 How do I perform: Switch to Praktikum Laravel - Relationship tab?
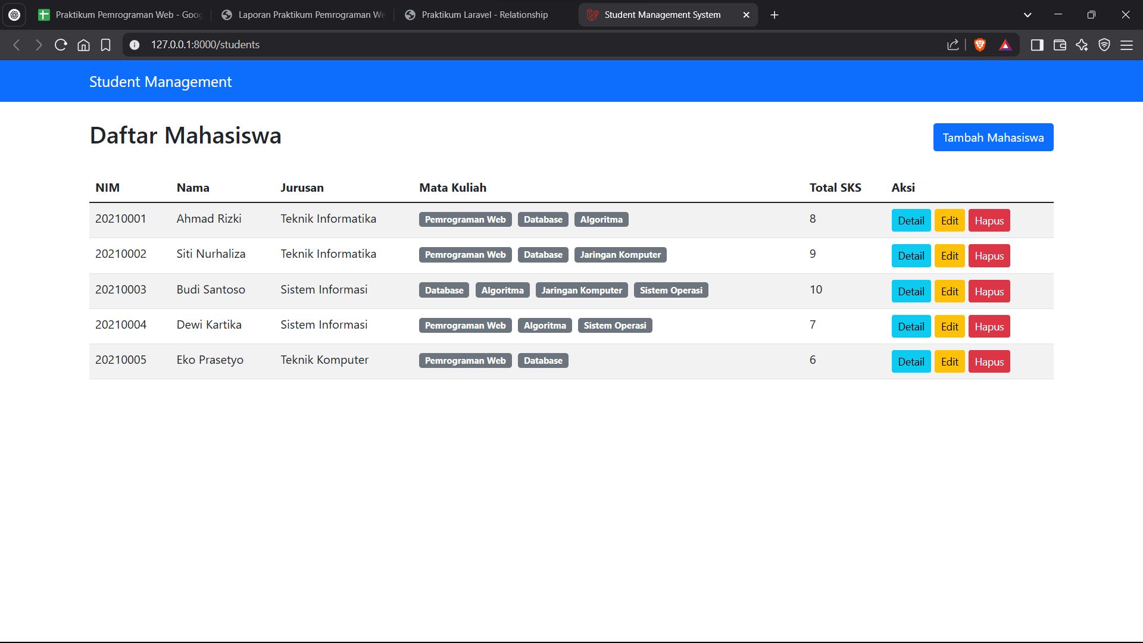click(484, 15)
